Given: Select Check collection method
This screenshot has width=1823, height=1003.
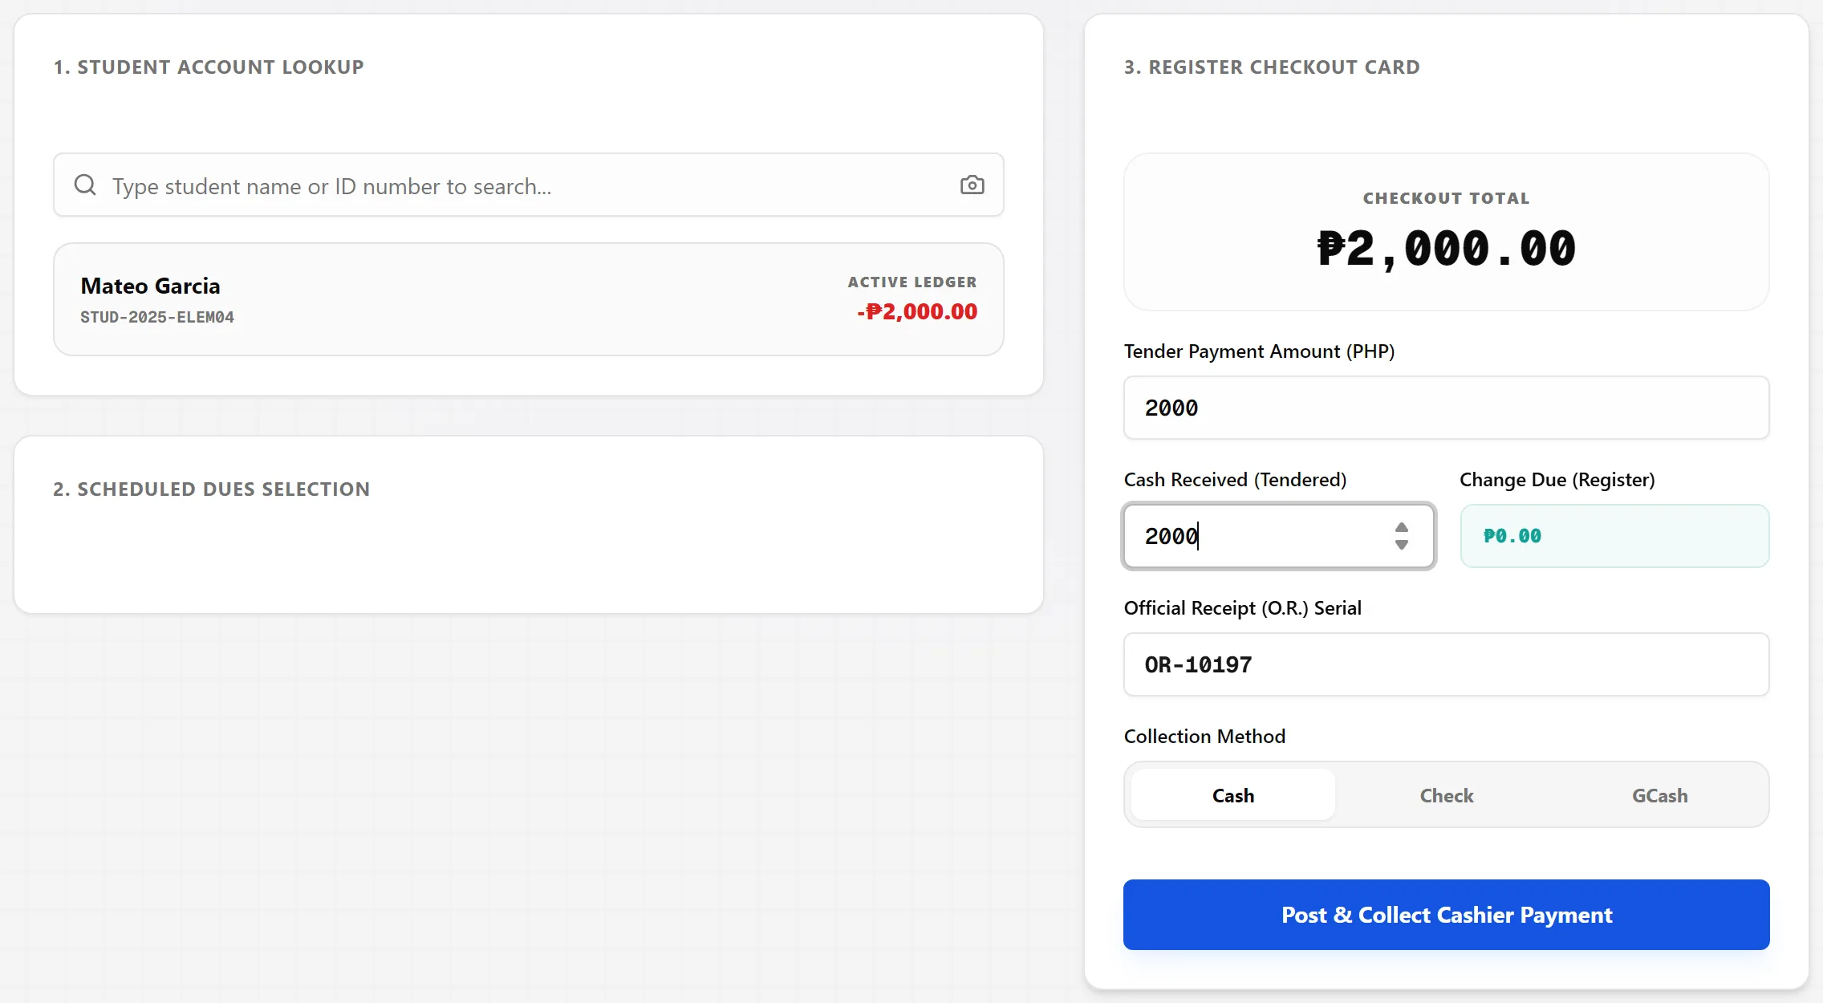Looking at the screenshot, I should click(x=1446, y=795).
